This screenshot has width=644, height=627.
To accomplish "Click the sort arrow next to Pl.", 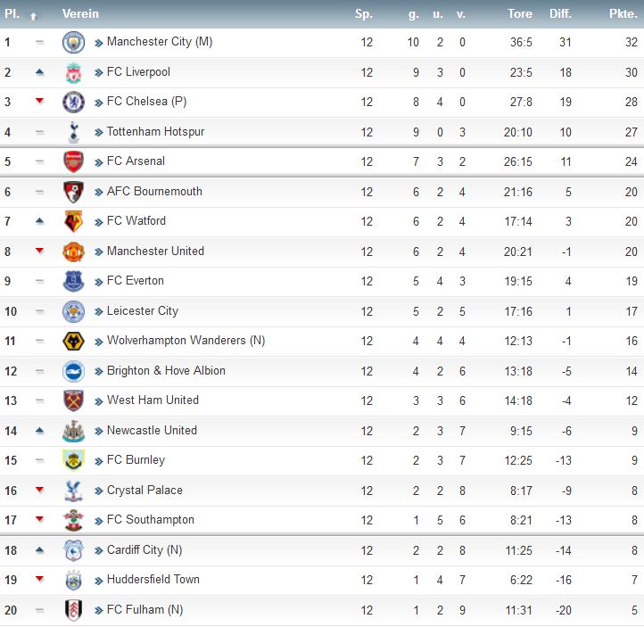I will click(x=34, y=16).
